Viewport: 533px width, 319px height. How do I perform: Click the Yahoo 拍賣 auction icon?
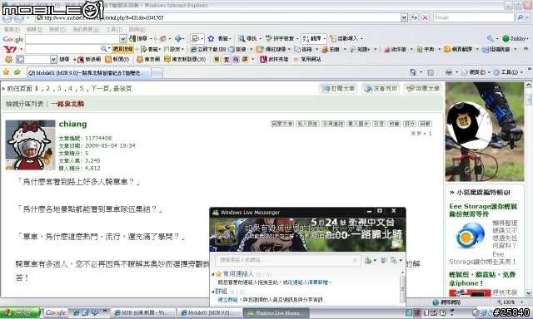pos(325,50)
